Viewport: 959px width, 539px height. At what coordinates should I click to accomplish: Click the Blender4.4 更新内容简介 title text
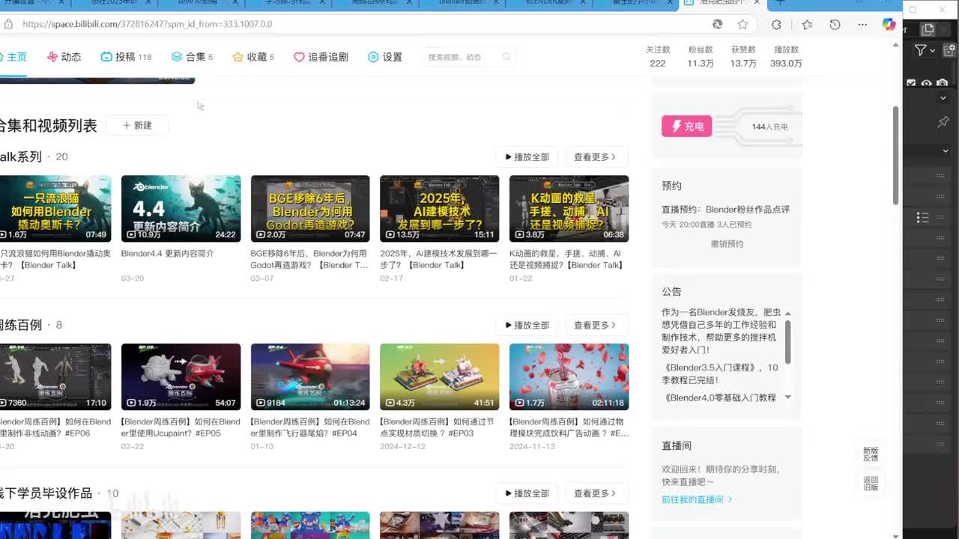168,254
